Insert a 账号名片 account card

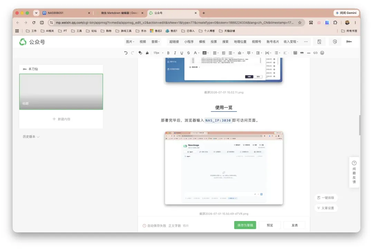pos(272,42)
